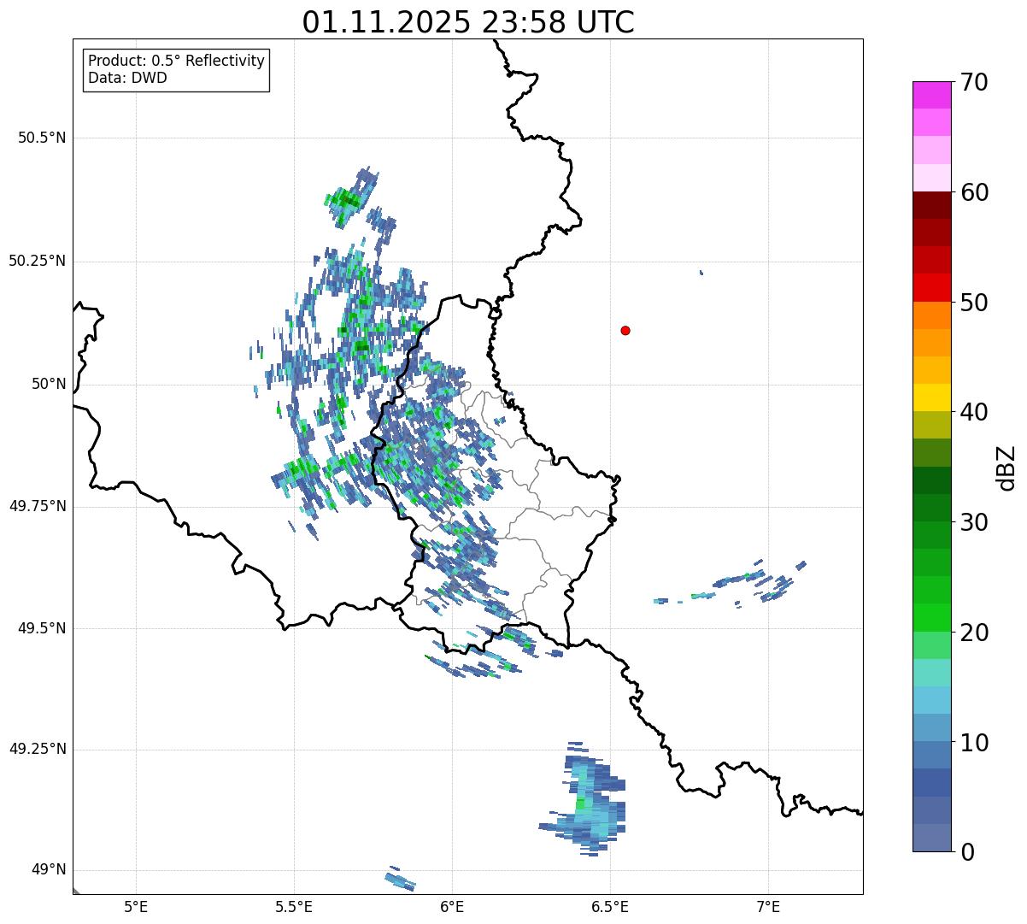The width and height of the screenshot is (1027, 924).
Task: Click the colorbar tick label 10
Action: [x=975, y=743]
